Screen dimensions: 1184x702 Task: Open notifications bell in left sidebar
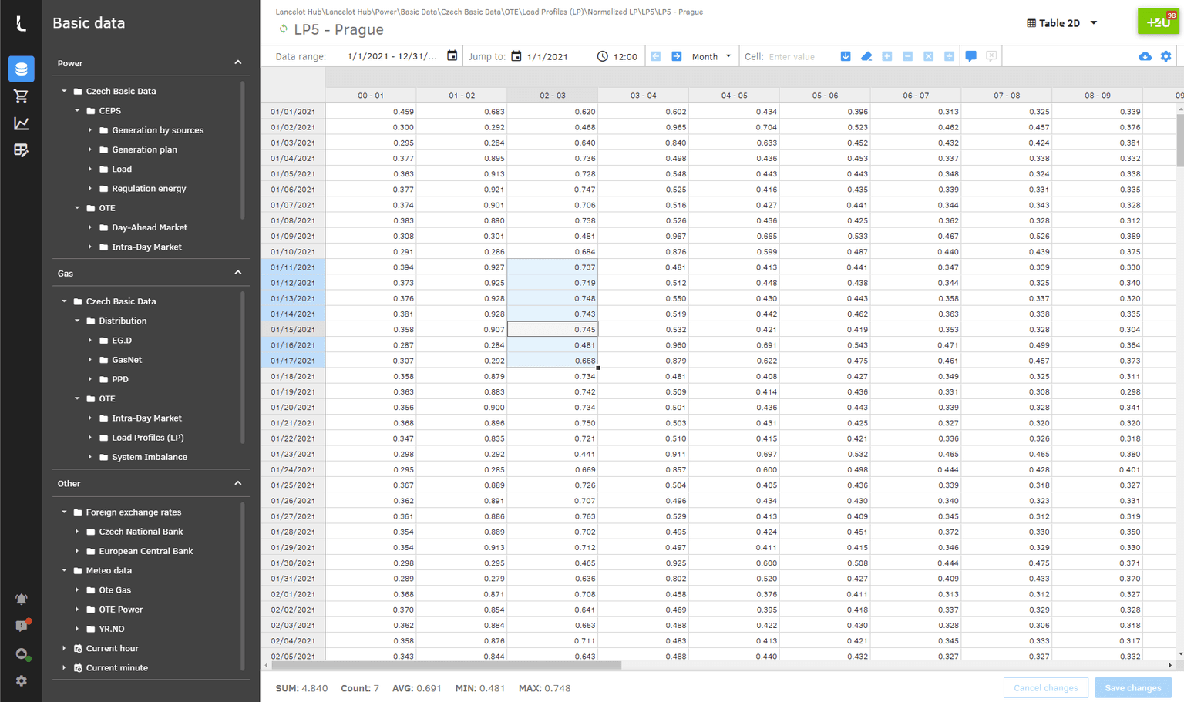click(21, 599)
